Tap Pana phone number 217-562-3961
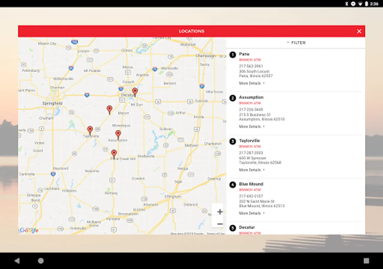 [251, 66]
